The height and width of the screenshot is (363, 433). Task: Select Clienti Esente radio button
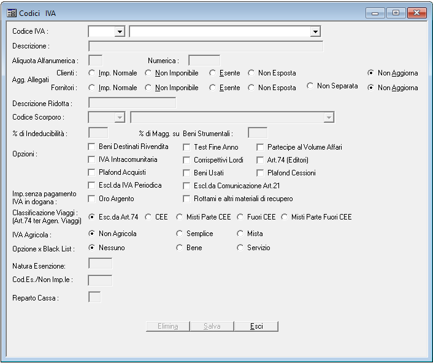tap(212, 73)
